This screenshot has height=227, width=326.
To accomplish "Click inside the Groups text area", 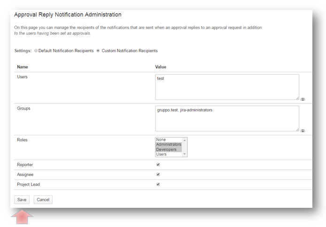I will tap(227, 118).
